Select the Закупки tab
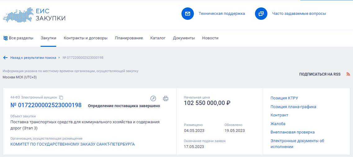The image size is (353, 157). (48, 38)
